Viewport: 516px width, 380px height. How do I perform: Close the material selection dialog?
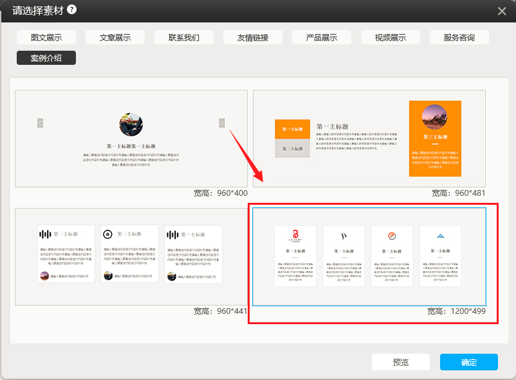502,11
